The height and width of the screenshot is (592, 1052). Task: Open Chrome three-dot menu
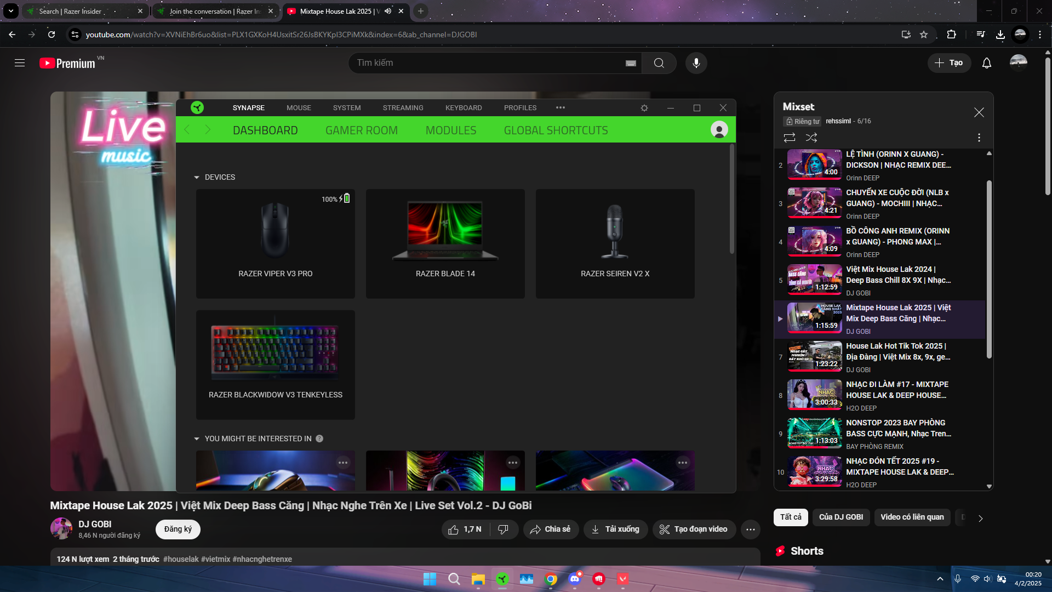point(1040,35)
